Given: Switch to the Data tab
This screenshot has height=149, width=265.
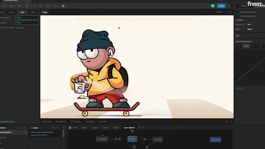Looking at the screenshot, I should (x=22, y=12).
